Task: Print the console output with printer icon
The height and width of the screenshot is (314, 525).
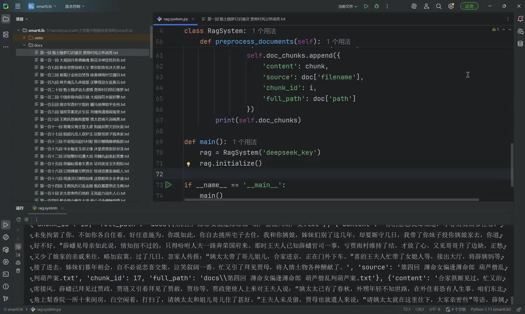Action: 18,263
